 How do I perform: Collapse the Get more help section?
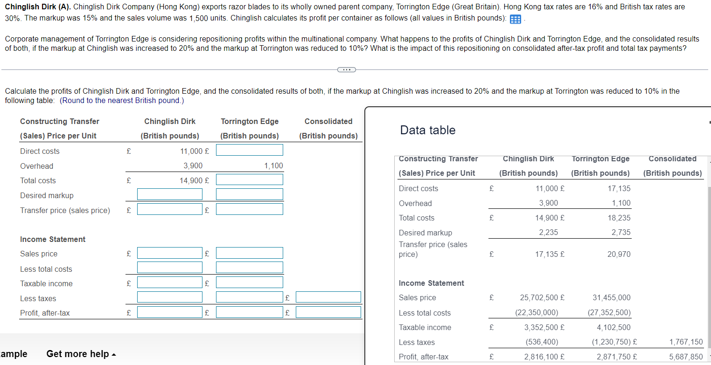(77, 354)
